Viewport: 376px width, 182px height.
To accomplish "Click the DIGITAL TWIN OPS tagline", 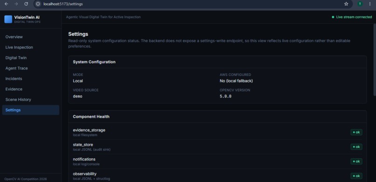I will point(28,22).
